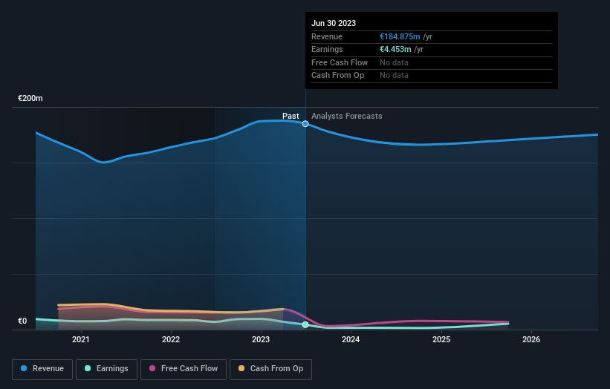The width and height of the screenshot is (610, 389).
Task: Click the 2021 x-axis label
Action: coord(80,339)
